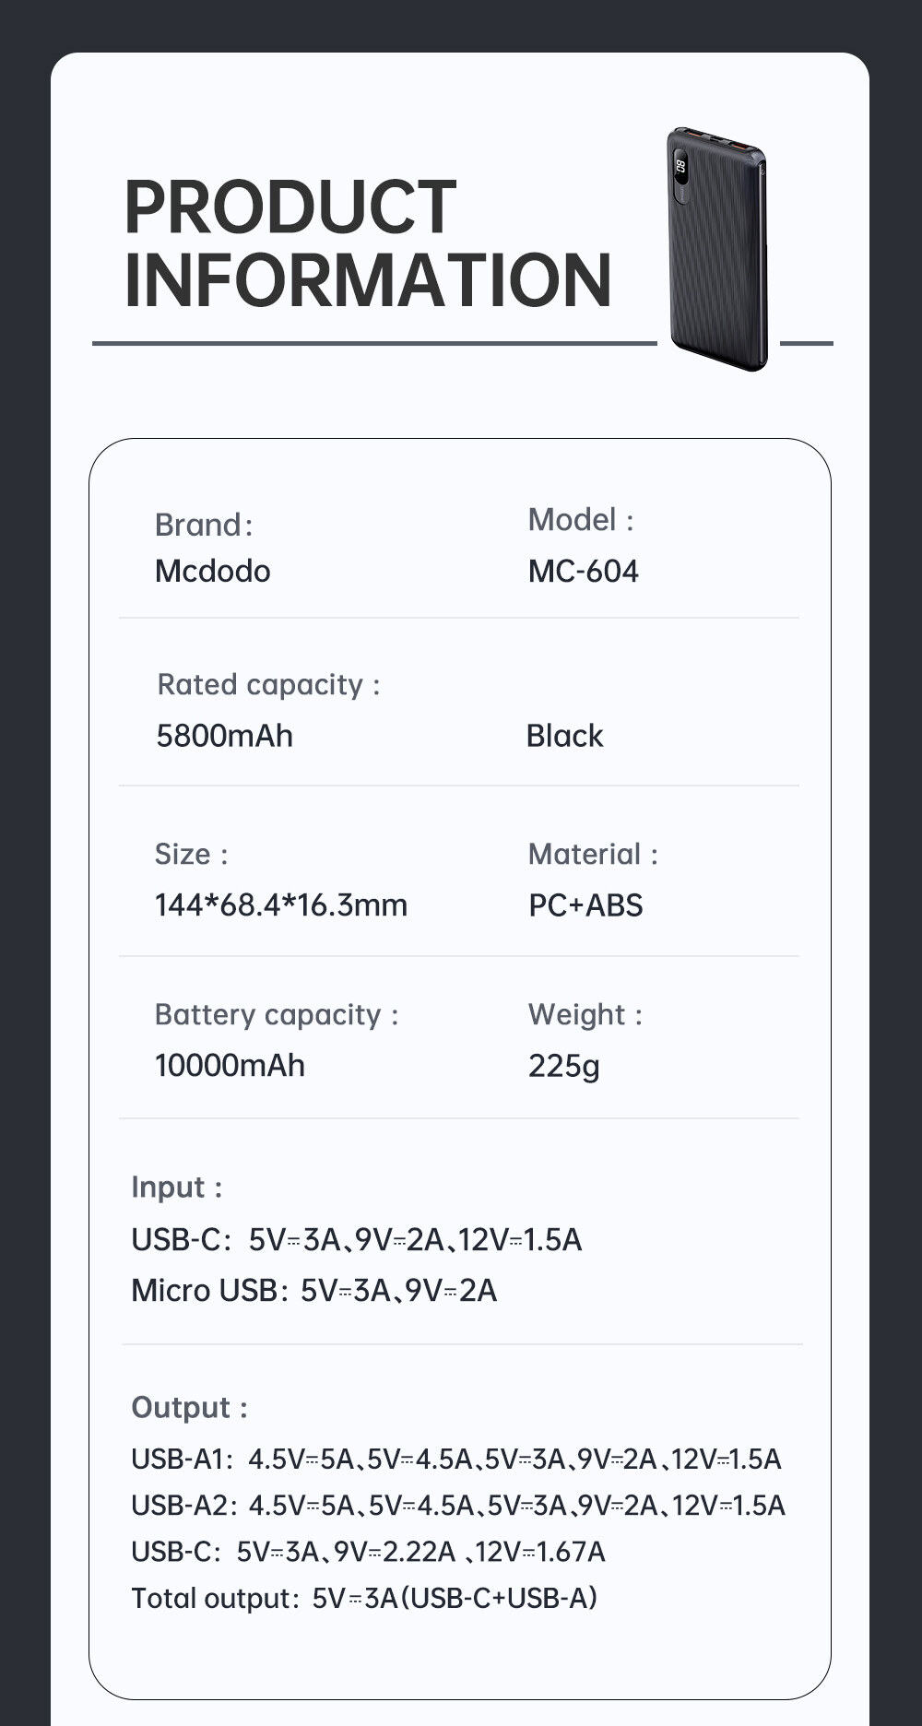Click the PC+ABS material value
Screen dimensions: 922x1726
[585, 904]
